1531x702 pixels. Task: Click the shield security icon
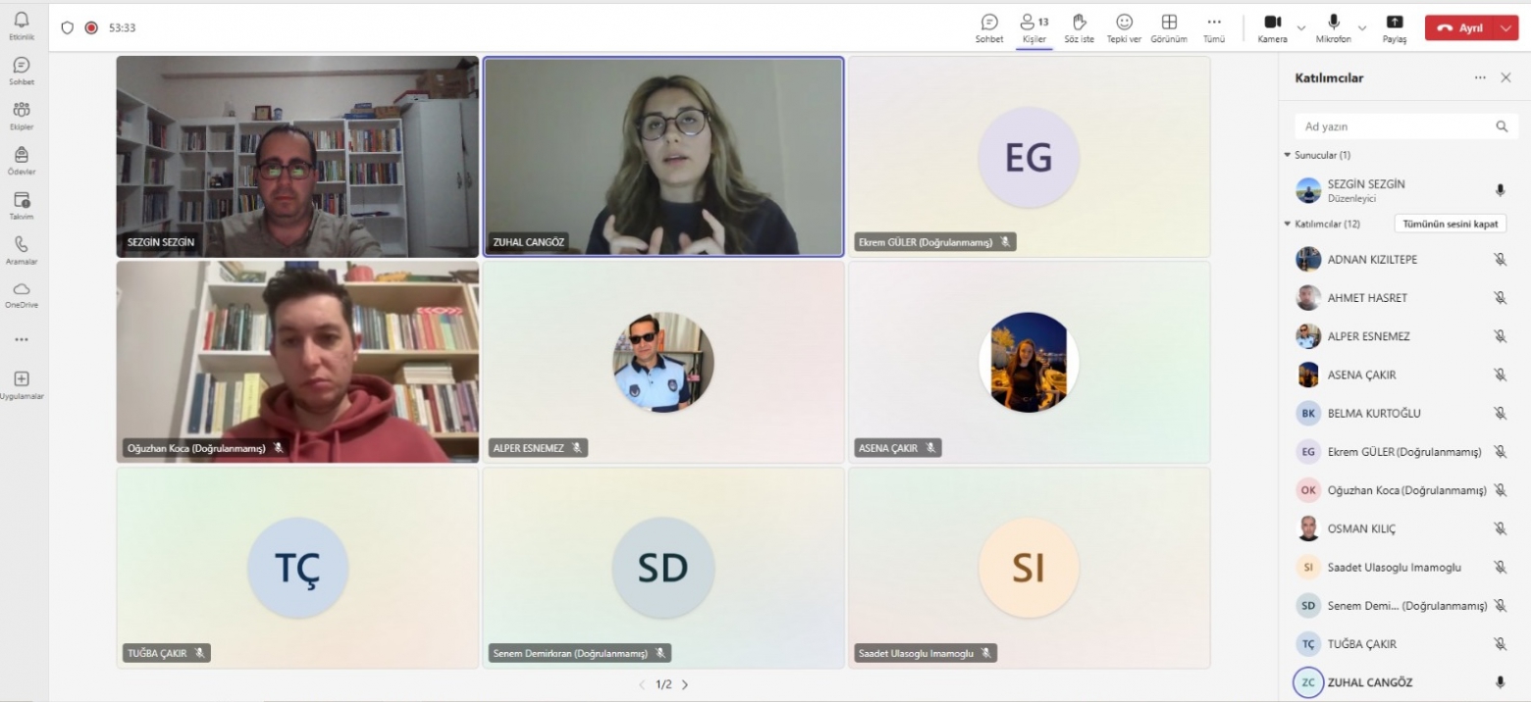68,27
